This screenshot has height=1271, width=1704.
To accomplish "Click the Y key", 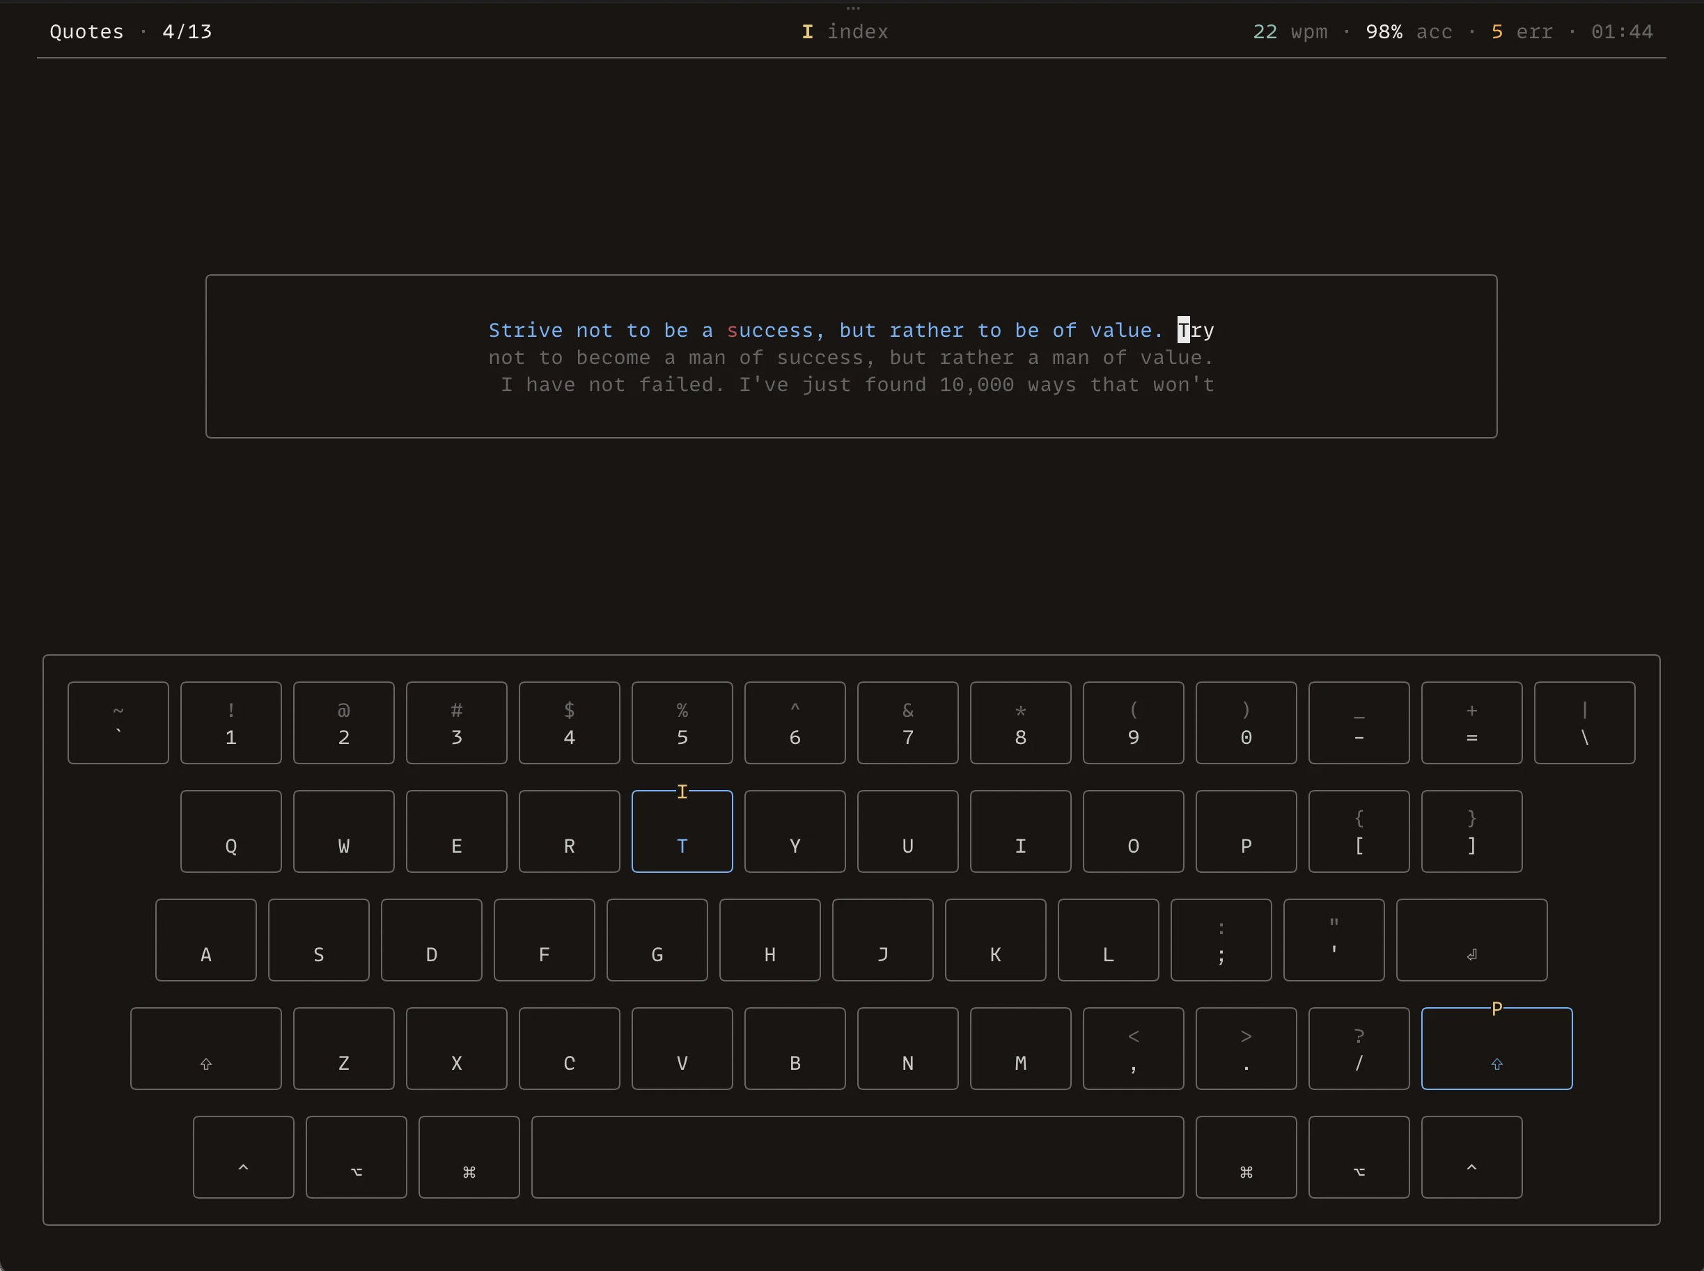I will coord(795,831).
